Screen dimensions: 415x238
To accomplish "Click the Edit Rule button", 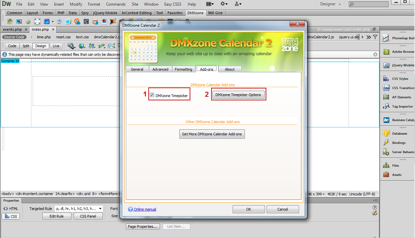I will pos(57,216).
